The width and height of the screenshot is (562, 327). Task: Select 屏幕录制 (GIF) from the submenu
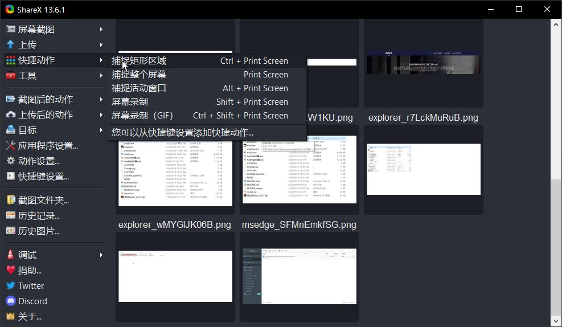pos(206,116)
